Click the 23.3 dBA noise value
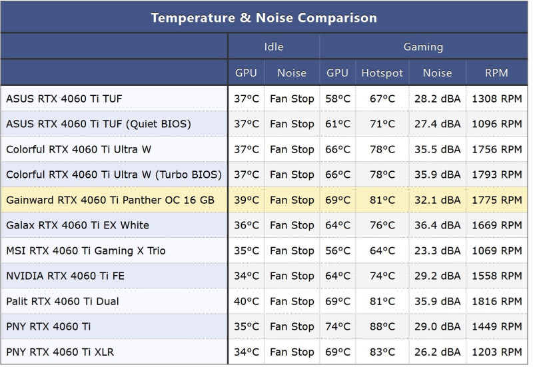The height and width of the screenshot is (367, 533). (x=437, y=250)
